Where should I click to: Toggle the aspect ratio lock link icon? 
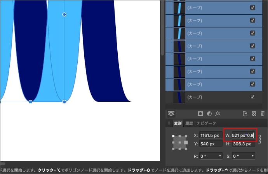point(260,139)
